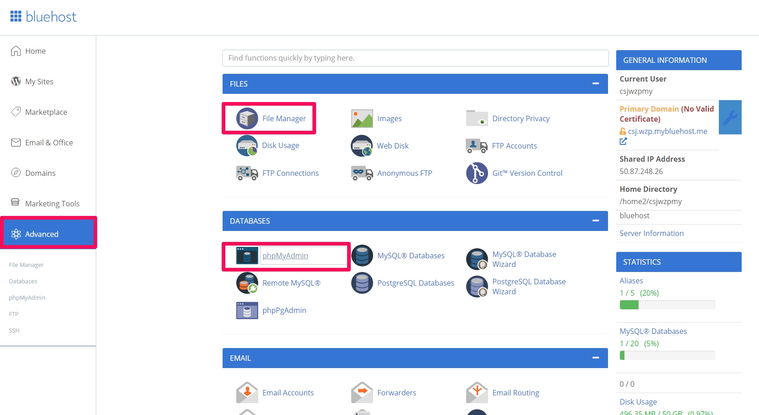Open the Forwarders envelope icon
Image resolution: width=759 pixels, height=415 pixels.
[362, 393]
